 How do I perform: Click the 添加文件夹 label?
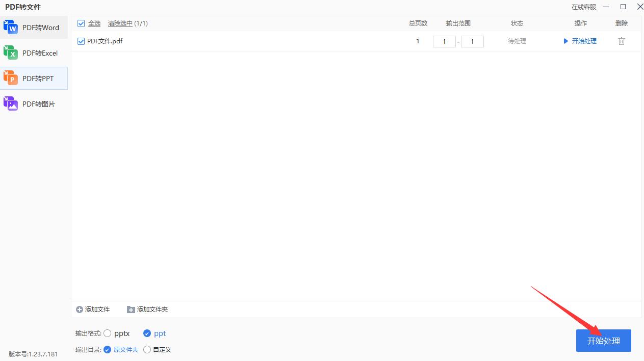pos(152,310)
